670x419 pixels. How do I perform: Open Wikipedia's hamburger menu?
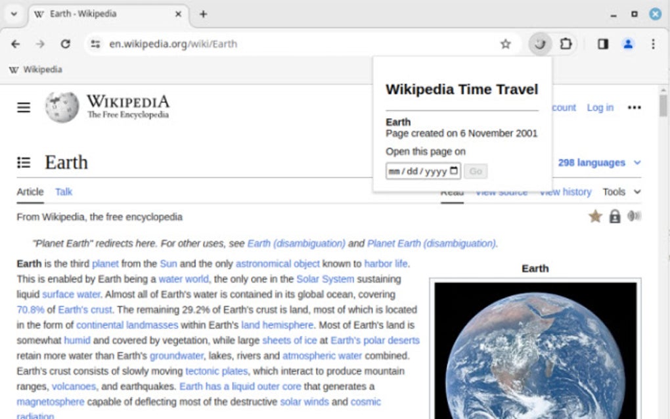point(23,107)
